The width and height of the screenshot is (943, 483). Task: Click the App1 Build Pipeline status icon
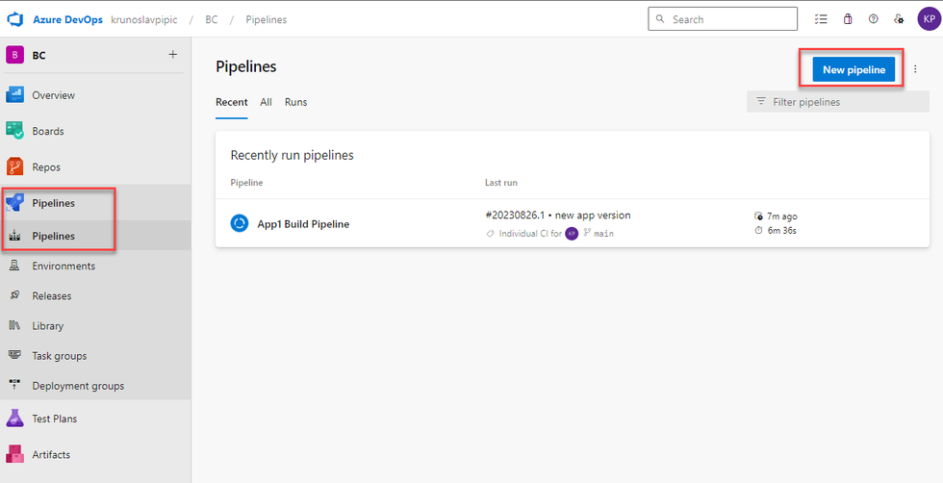click(240, 224)
